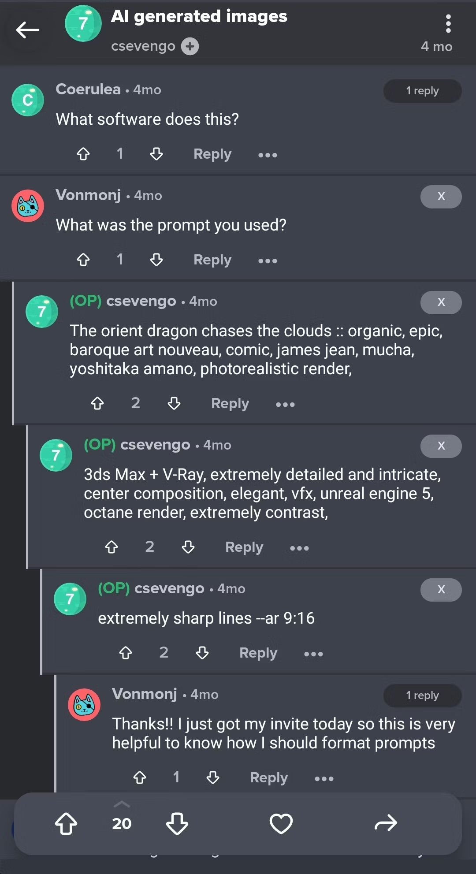
Task: Collapse the "extremely sharp lines" comment with X
Action: [441, 590]
